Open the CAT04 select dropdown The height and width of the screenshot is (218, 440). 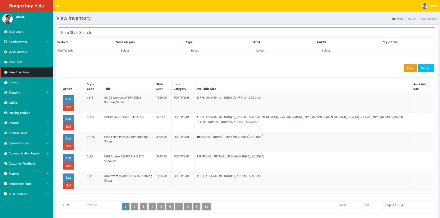tap(282, 51)
